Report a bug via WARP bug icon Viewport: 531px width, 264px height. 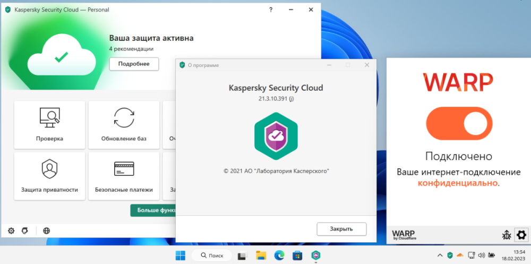click(x=507, y=234)
